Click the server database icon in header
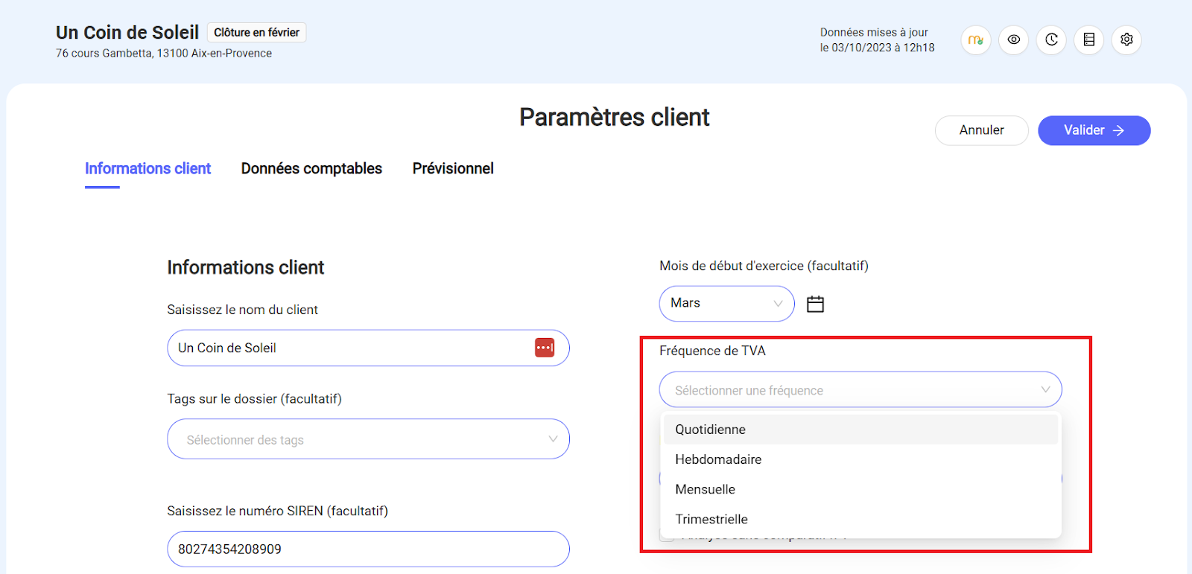Image resolution: width=1192 pixels, height=574 pixels. point(1088,39)
